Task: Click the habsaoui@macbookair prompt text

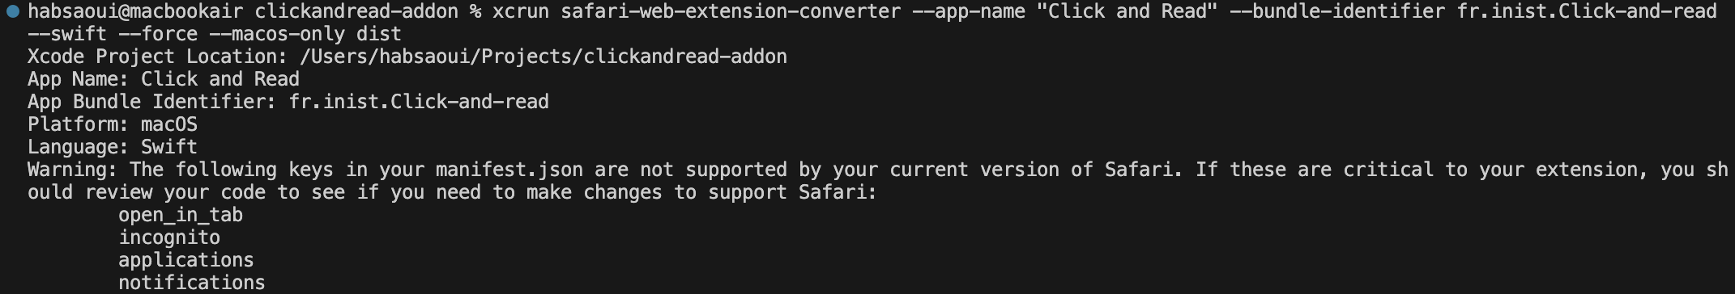Action: click(135, 11)
